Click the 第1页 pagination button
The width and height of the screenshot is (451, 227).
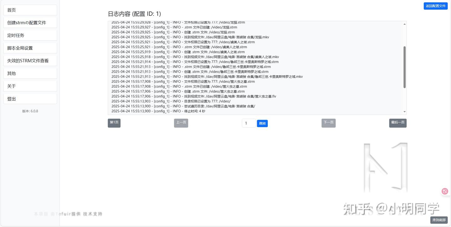pyautogui.click(x=114, y=123)
